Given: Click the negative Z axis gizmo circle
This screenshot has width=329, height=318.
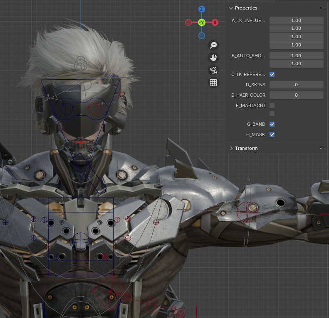Looking at the screenshot, I should click(x=202, y=36).
